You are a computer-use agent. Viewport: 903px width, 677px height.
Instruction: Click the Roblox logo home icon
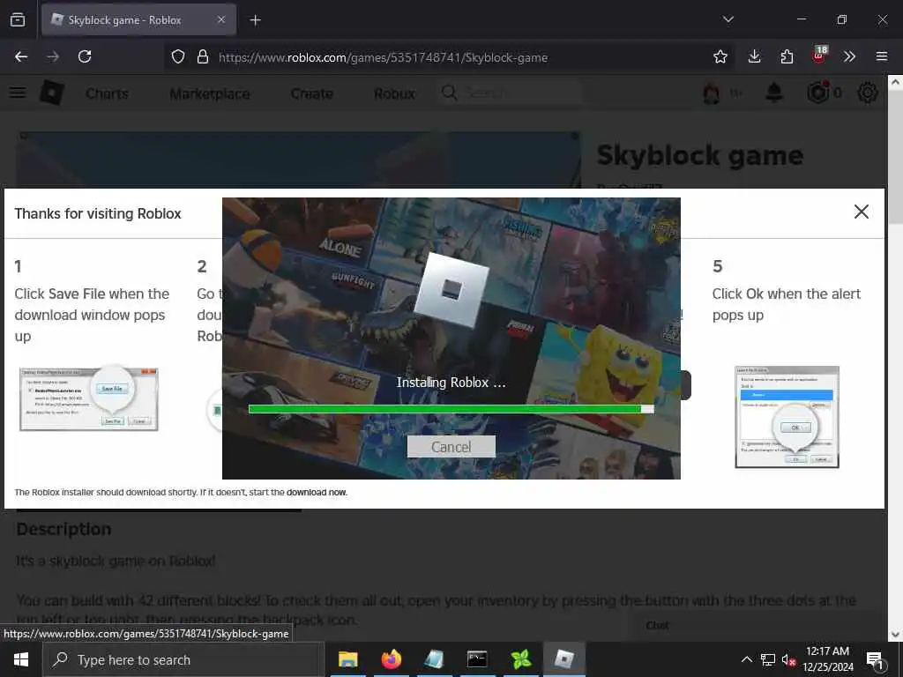[x=51, y=93]
